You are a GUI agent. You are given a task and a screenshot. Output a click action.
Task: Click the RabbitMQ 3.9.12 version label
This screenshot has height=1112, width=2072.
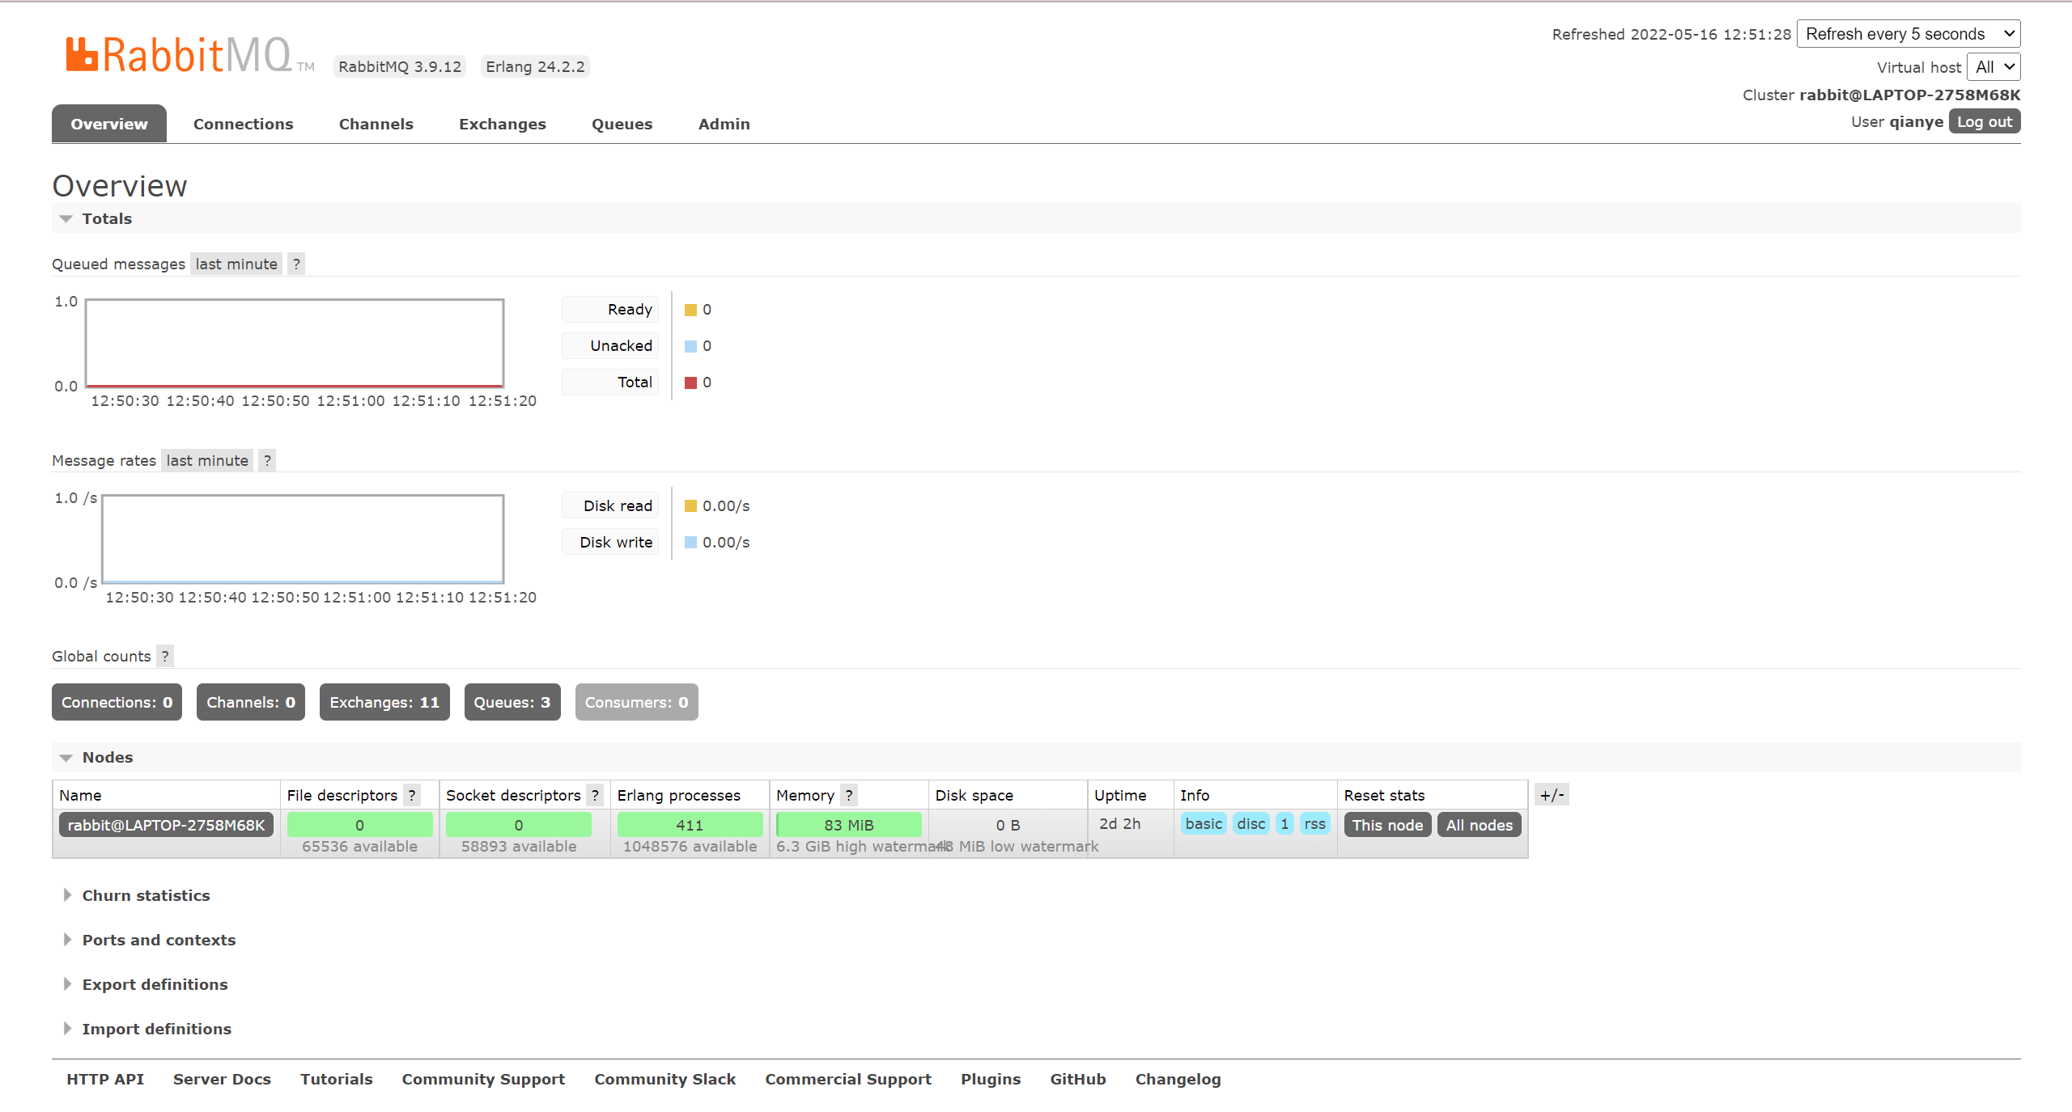400,66
